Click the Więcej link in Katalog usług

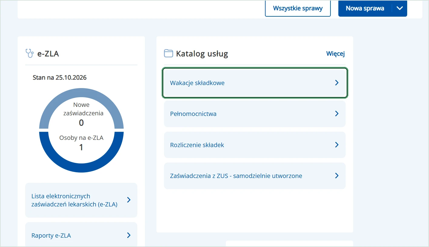pos(335,54)
